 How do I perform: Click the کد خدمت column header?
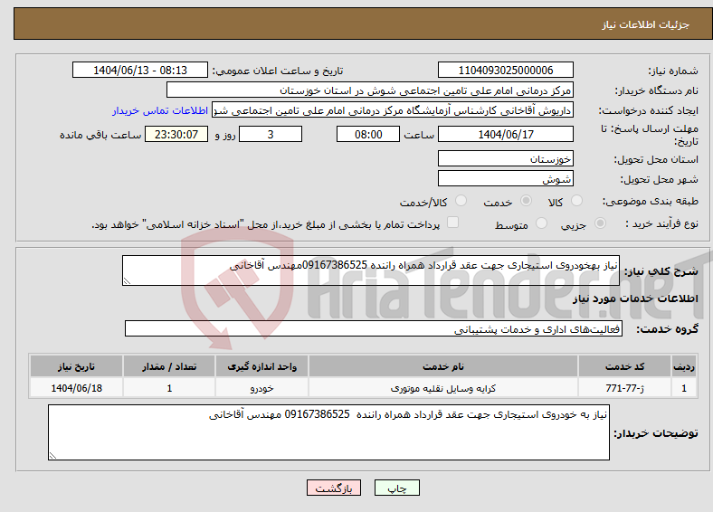click(625, 366)
